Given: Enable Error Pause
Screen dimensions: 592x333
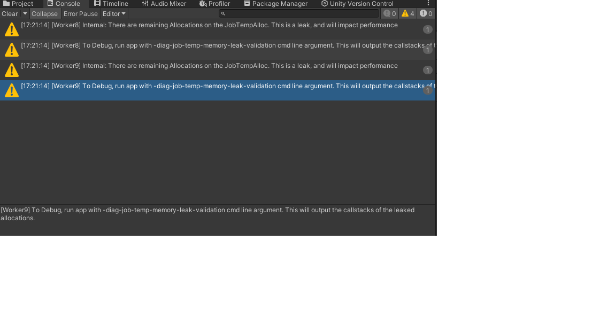Looking at the screenshot, I should coord(80,13).
